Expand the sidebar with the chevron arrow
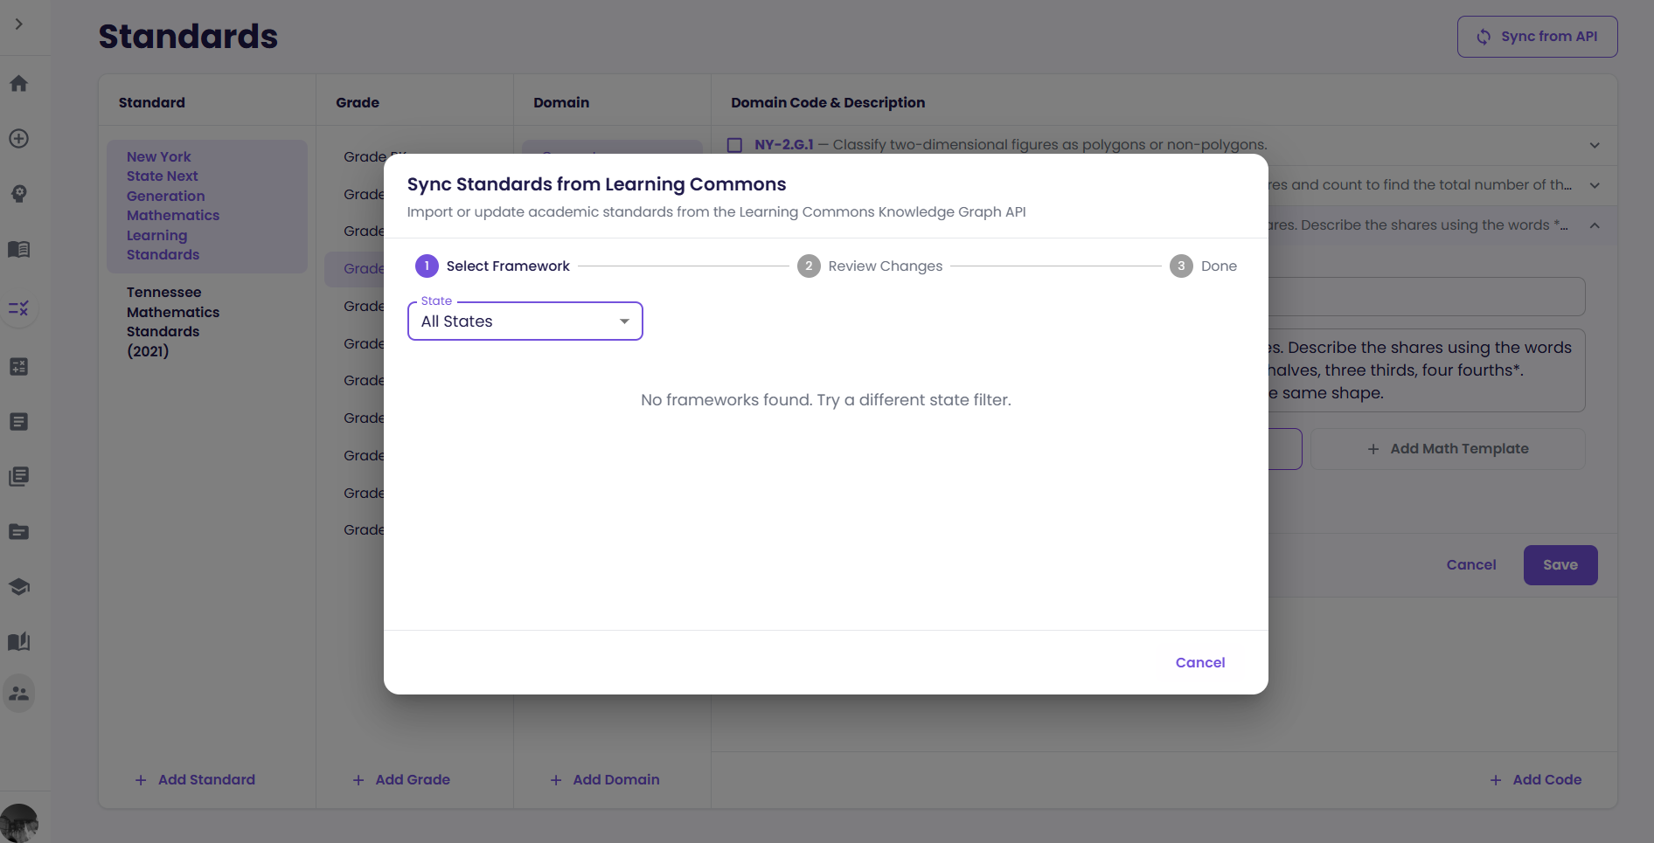 (x=18, y=24)
